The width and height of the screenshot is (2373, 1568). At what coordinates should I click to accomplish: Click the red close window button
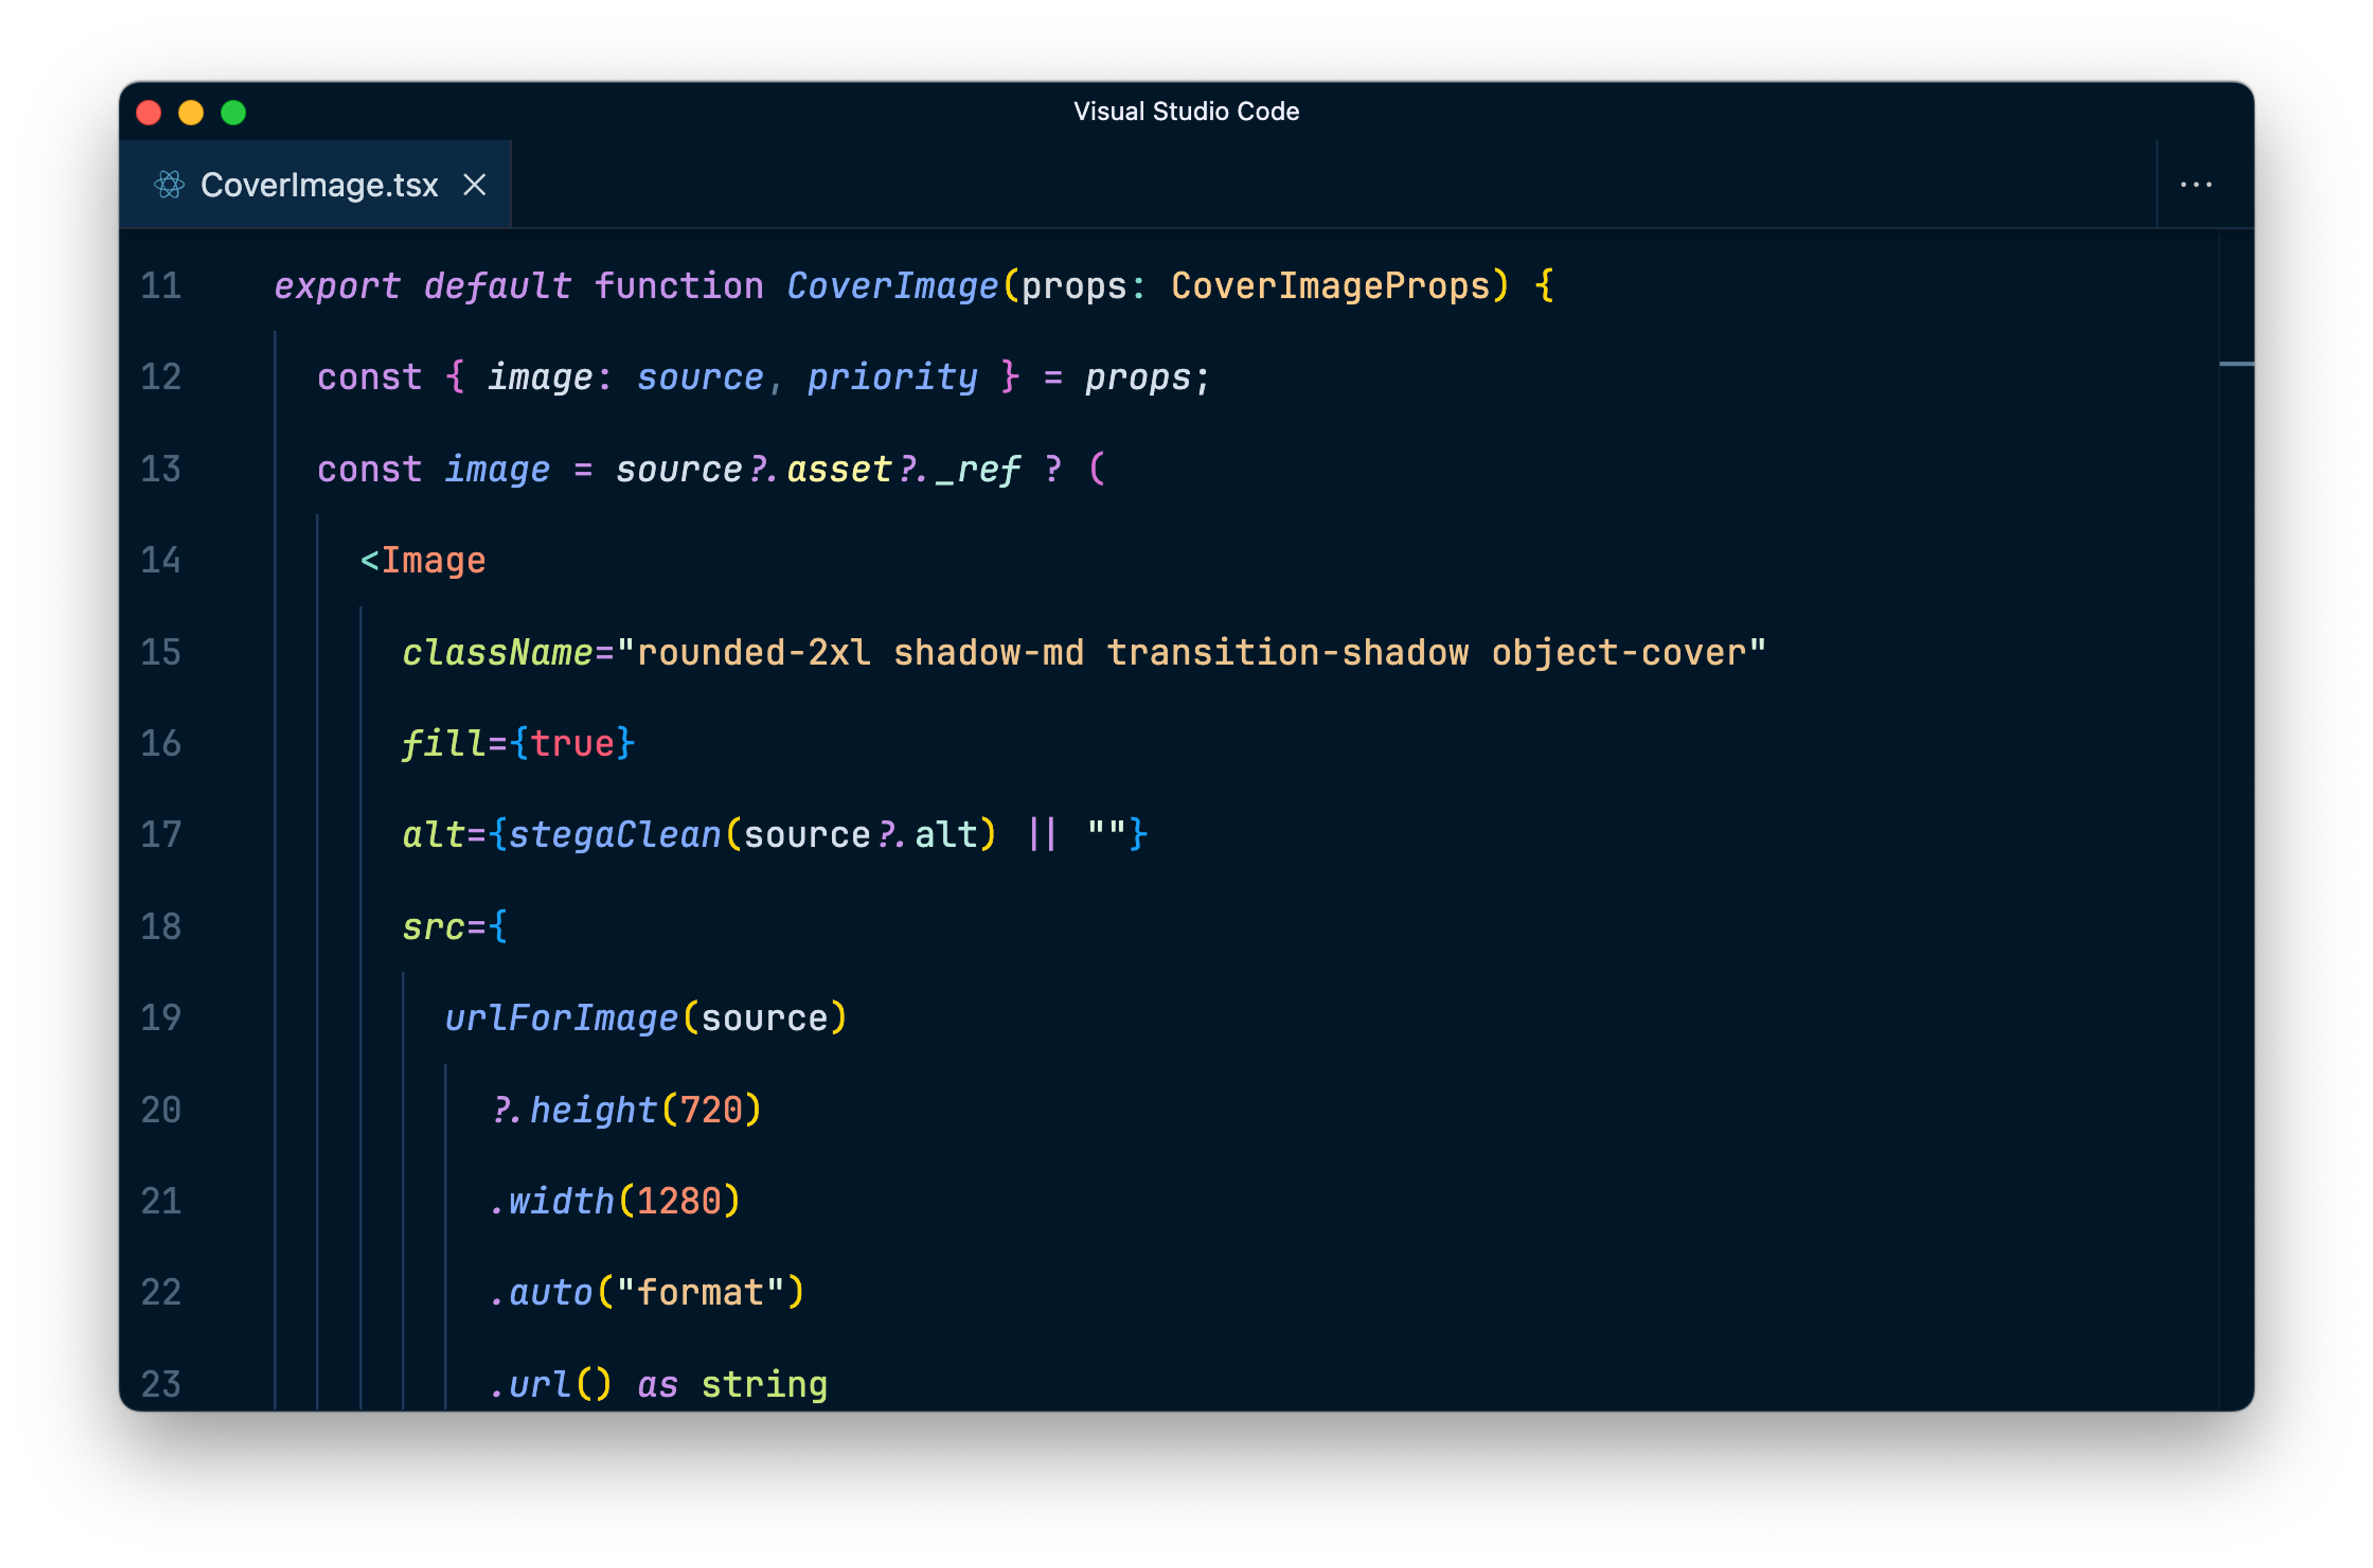coord(149,113)
